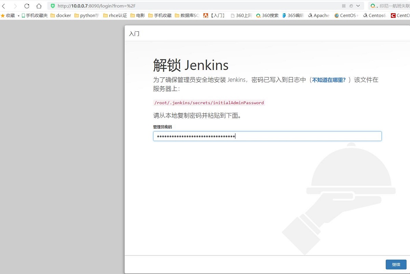Expand the address bar history dropdown chevron
The height and width of the screenshot is (274, 410).
358,6
